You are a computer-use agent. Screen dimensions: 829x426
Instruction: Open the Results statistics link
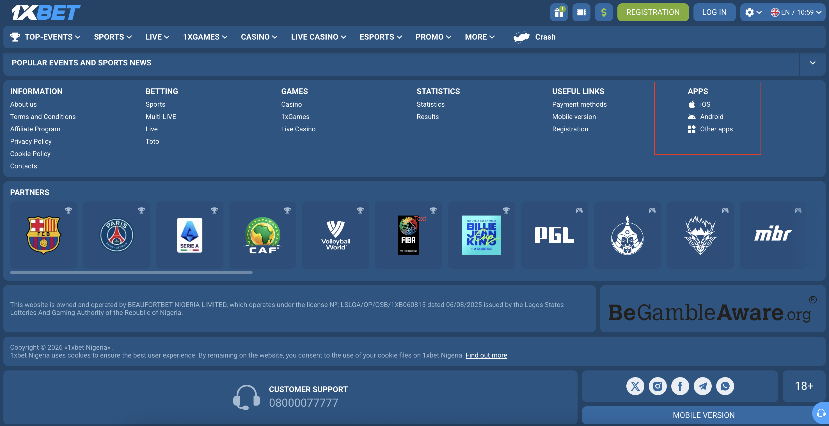click(427, 117)
